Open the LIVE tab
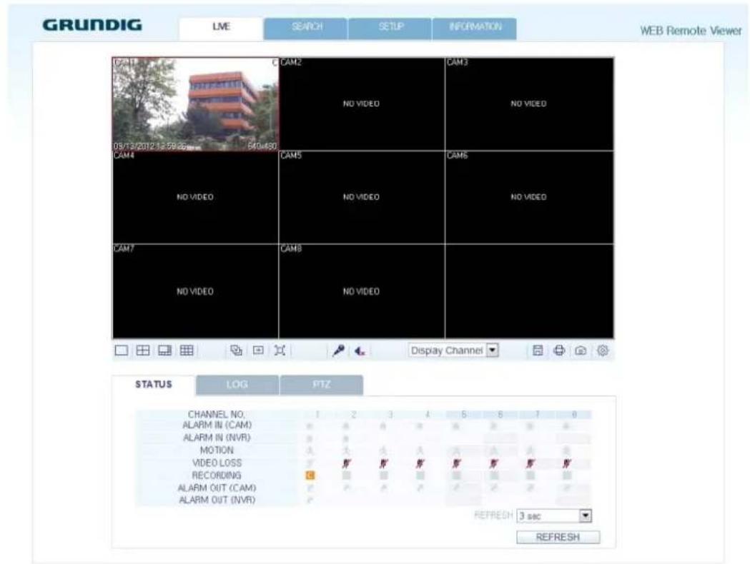Viewport: 750px width, 564px height. pyautogui.click(x=221, y=29)
